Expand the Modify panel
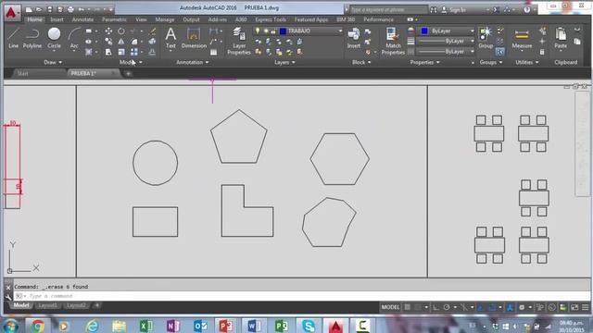This screenshot has height=333, width=593. pos(131,62)
